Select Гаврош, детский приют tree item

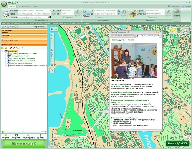pyautogui.click(x=20, y=56)
